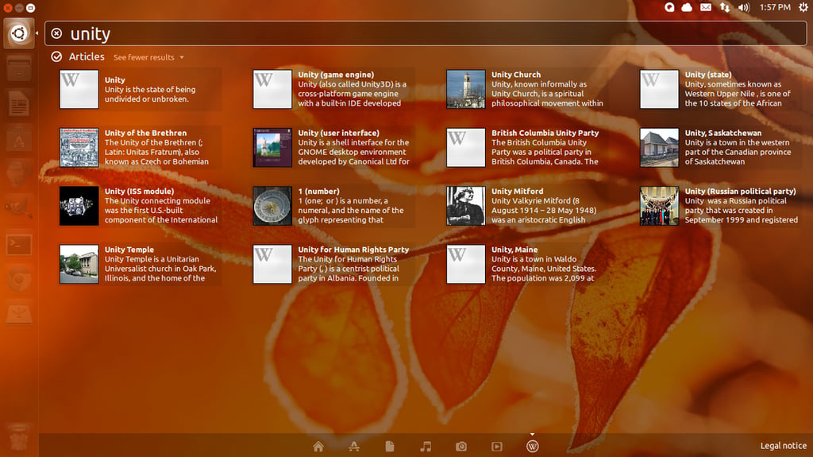Open the 'Unity for Human Rights Party' result

click(x=333, y=264)
